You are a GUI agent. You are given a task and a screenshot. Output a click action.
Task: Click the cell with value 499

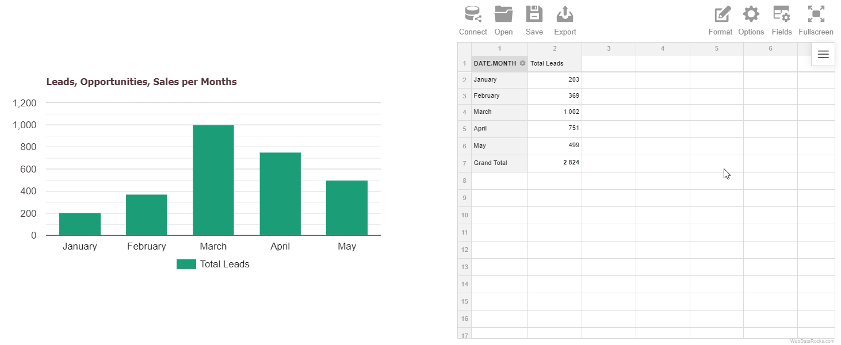(x=555, y=146)
